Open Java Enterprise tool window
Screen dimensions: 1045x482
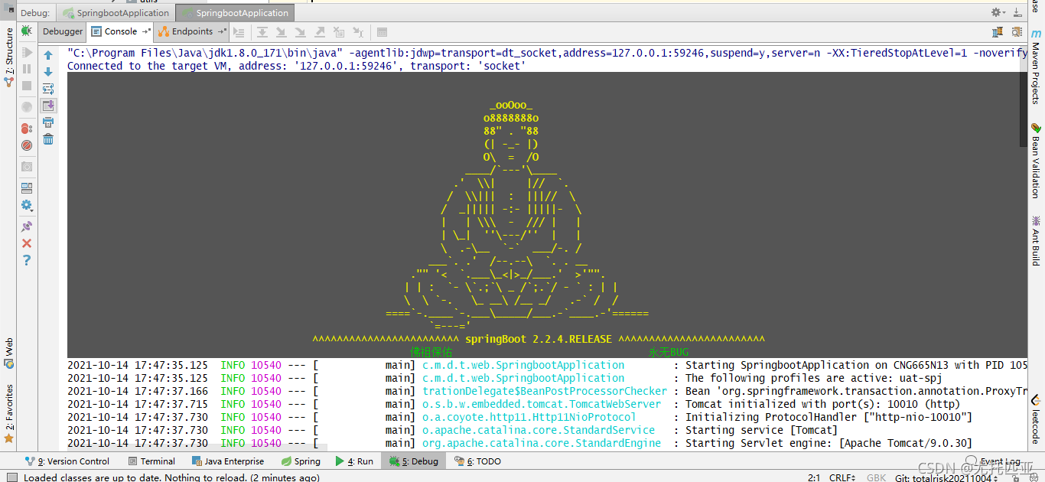[228, 461]
